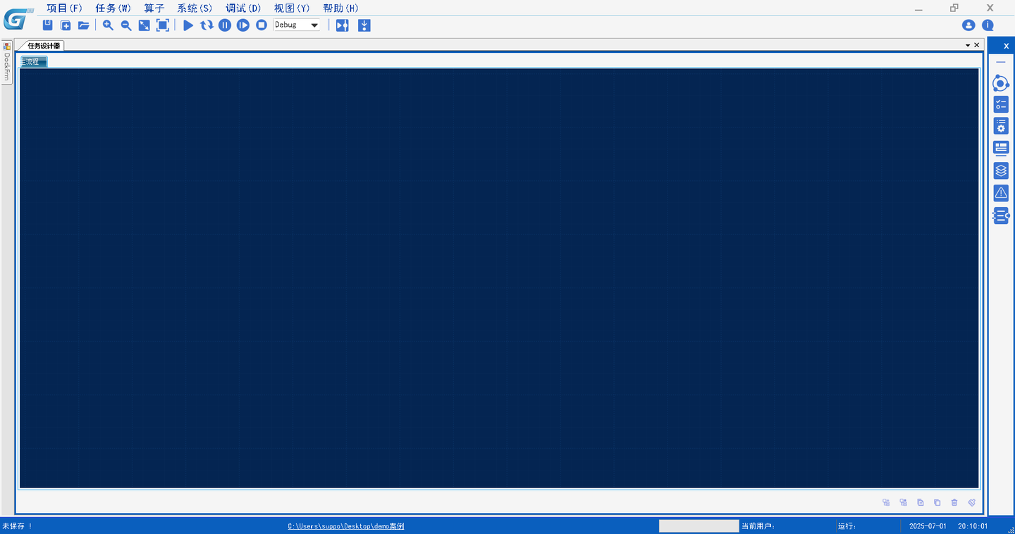Click the G application logo
The height and width of the screenshot is (534, 1015).
tap(17, 18)
